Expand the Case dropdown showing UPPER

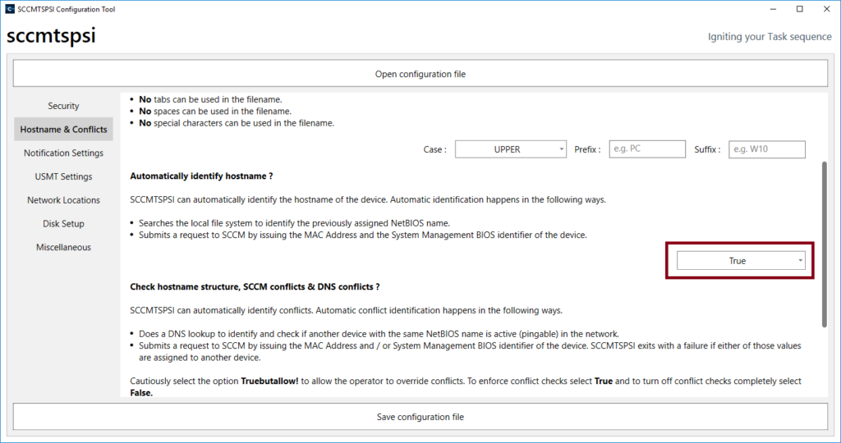[510, 149]
